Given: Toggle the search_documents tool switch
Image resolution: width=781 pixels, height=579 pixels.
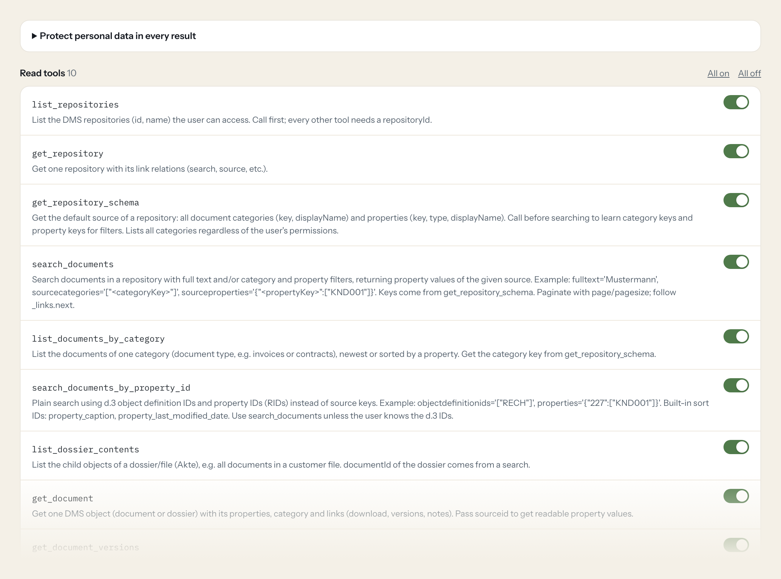Looking at the screenshot, I should pyautogui.click(x=736, y=262).
